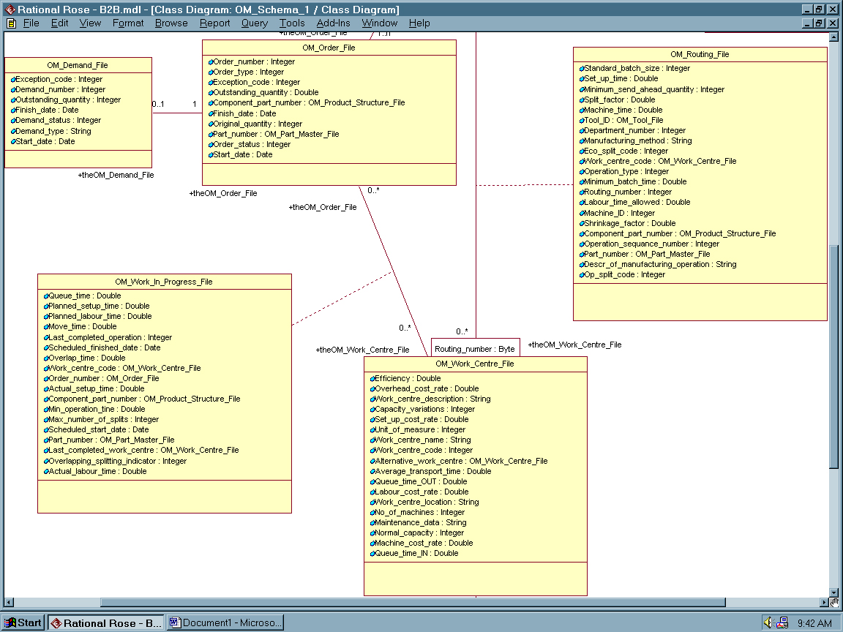This screenshot has width=843, height=632.
Task: Select the OM_Routing_File class title
Action: tap(700, 54)
